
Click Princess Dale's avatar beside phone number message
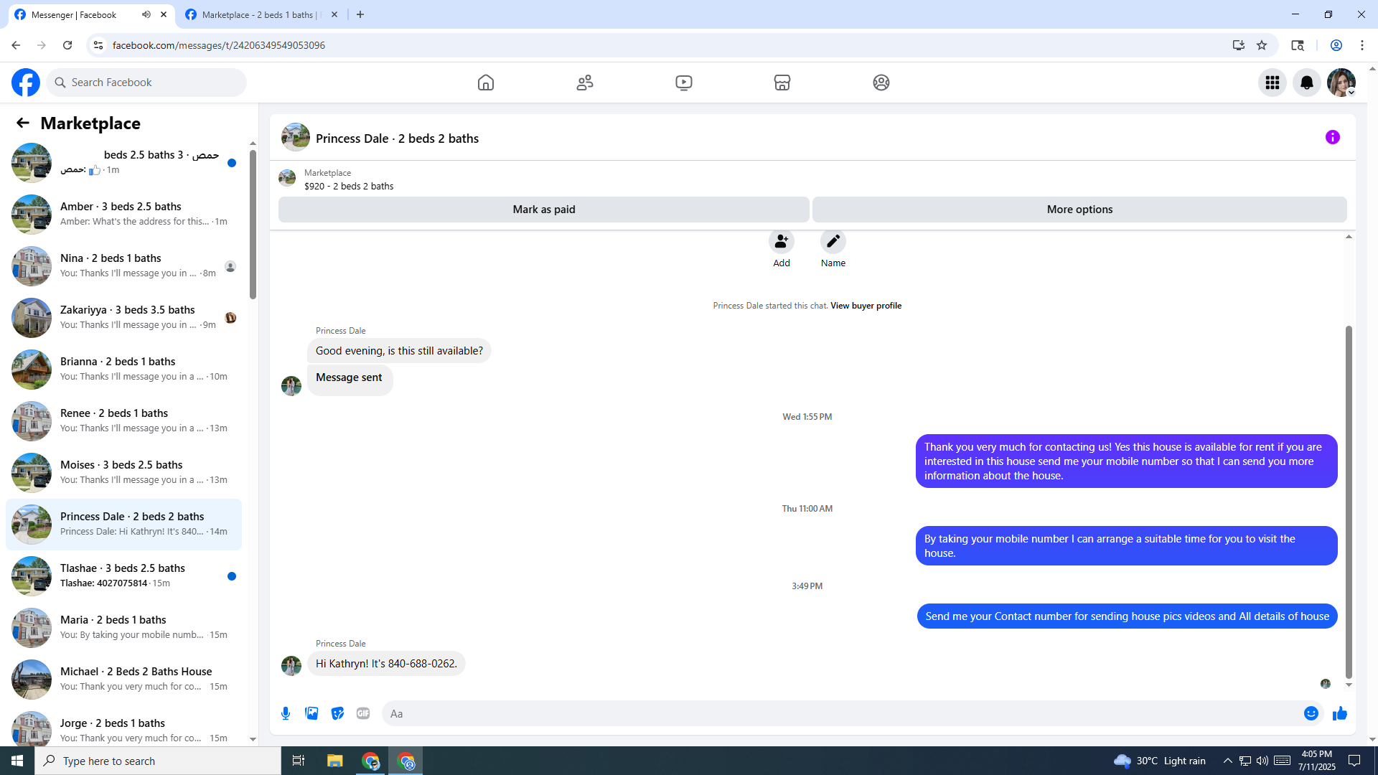[x=291, y=665]
